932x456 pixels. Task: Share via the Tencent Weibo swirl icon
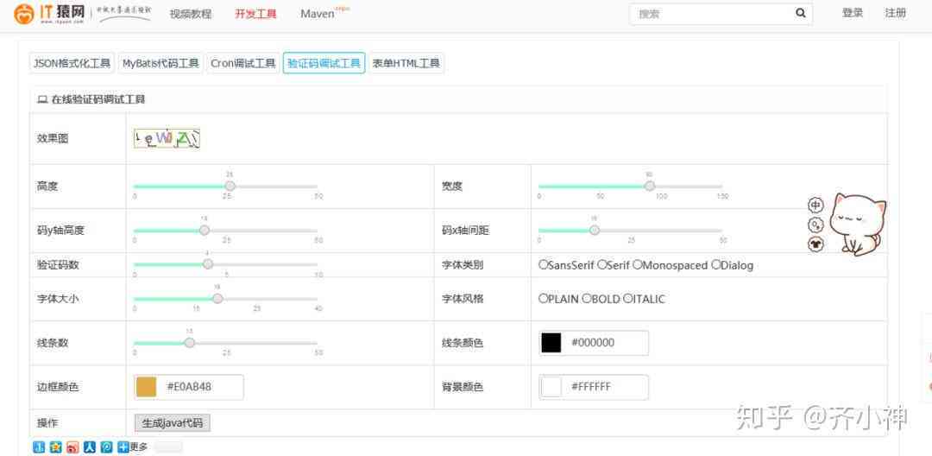[x=106, y=446]
